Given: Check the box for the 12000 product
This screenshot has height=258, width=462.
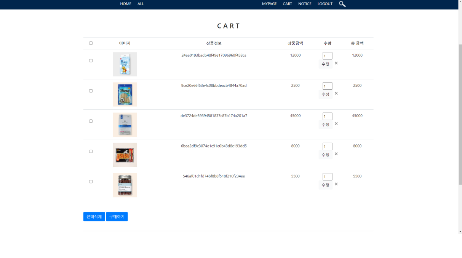Looking at the screenshot, I should click(x=91, y=61).
